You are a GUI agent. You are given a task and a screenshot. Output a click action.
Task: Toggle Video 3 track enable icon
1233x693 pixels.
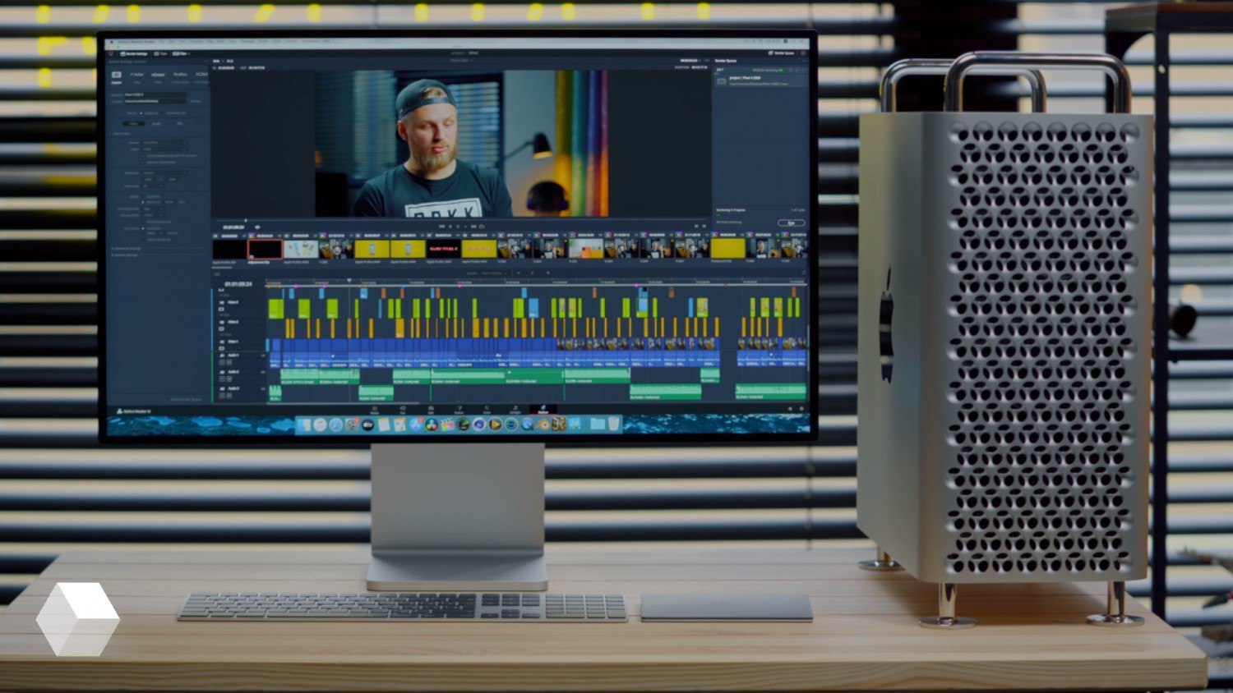click(x=222, y=309)
